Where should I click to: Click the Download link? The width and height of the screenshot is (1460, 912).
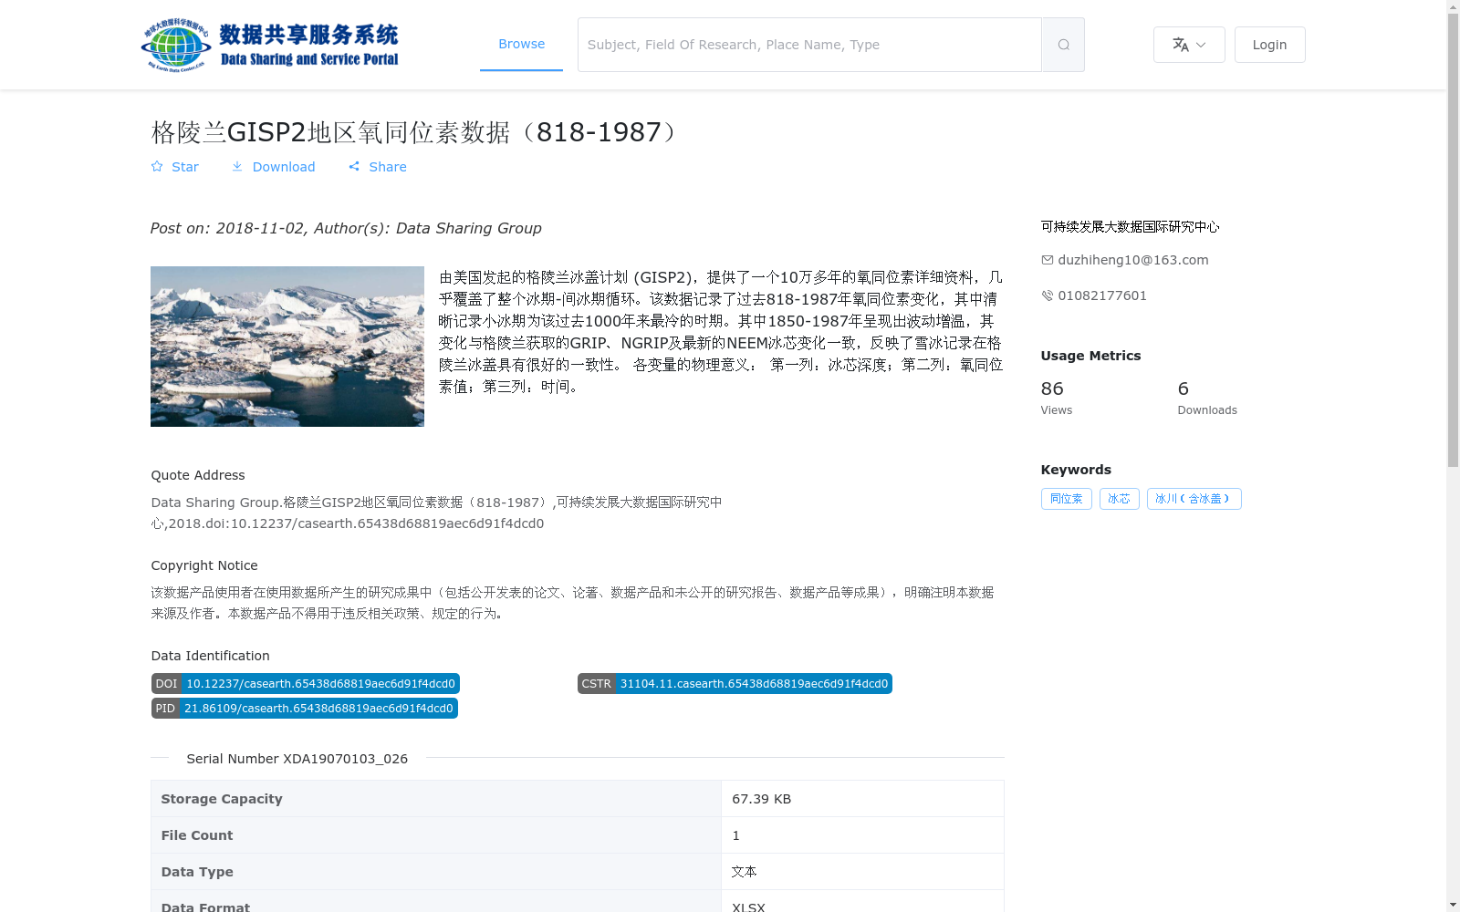pyautogui.click(x=273, y=167)
